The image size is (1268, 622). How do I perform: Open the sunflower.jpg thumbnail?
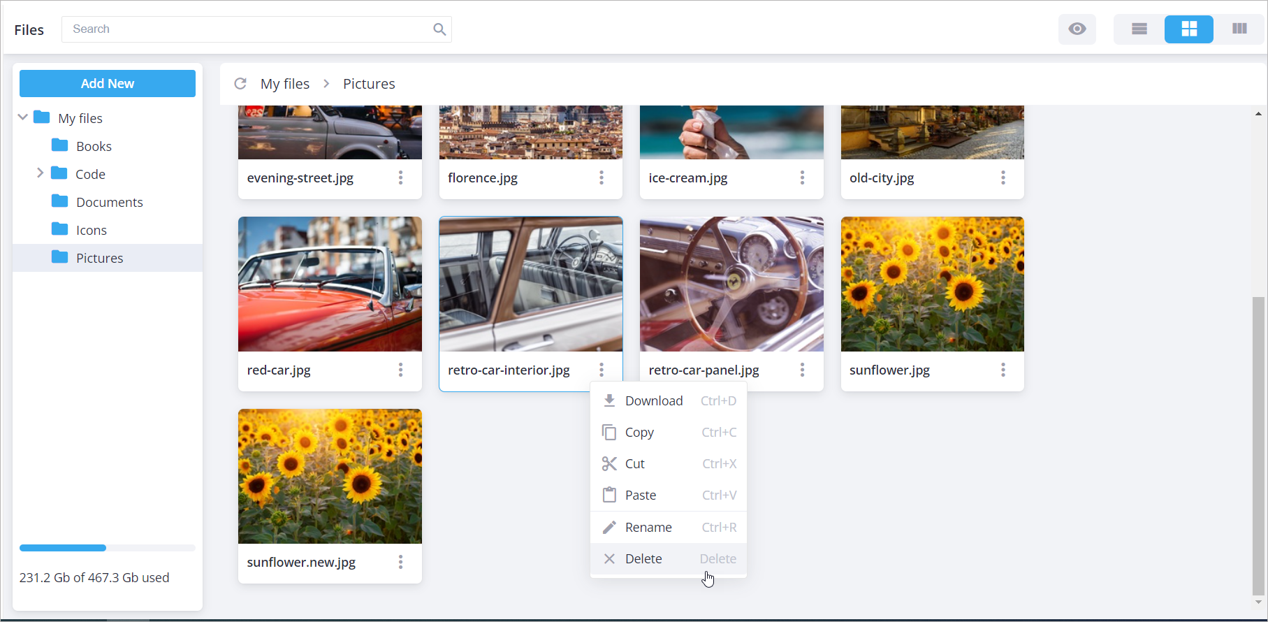click(932, 284)
